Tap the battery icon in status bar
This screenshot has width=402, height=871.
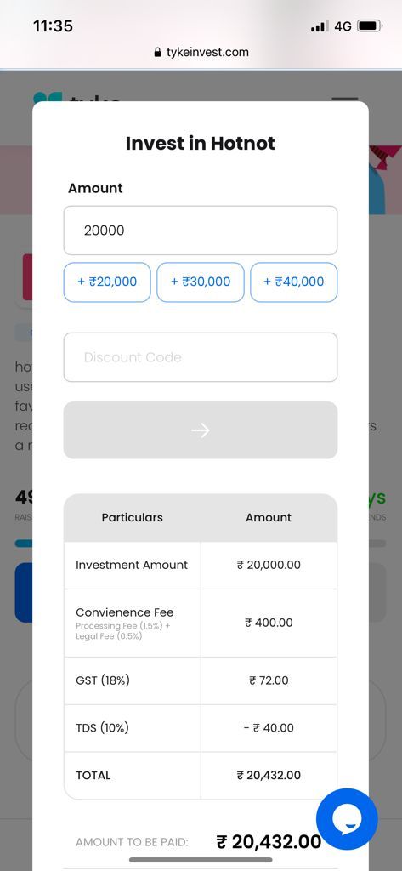pos(370,26)
